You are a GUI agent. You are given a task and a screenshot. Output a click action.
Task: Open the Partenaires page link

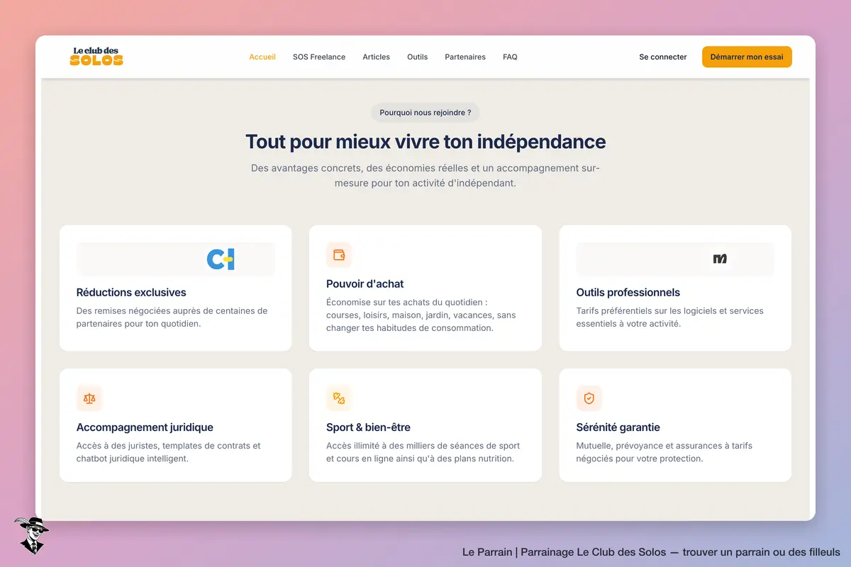(x=465, y=57)
